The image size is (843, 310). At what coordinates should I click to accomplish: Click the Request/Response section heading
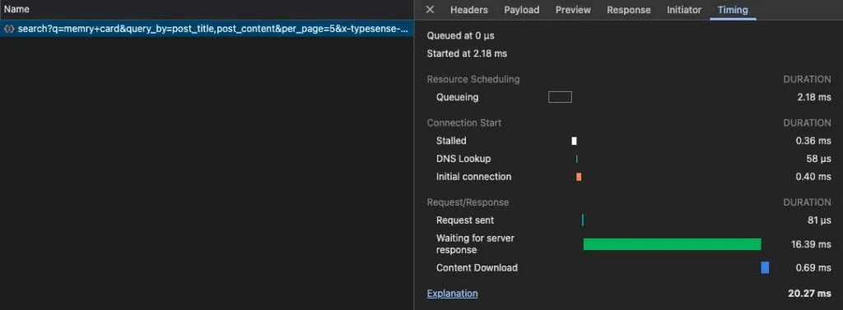point(468,202)
